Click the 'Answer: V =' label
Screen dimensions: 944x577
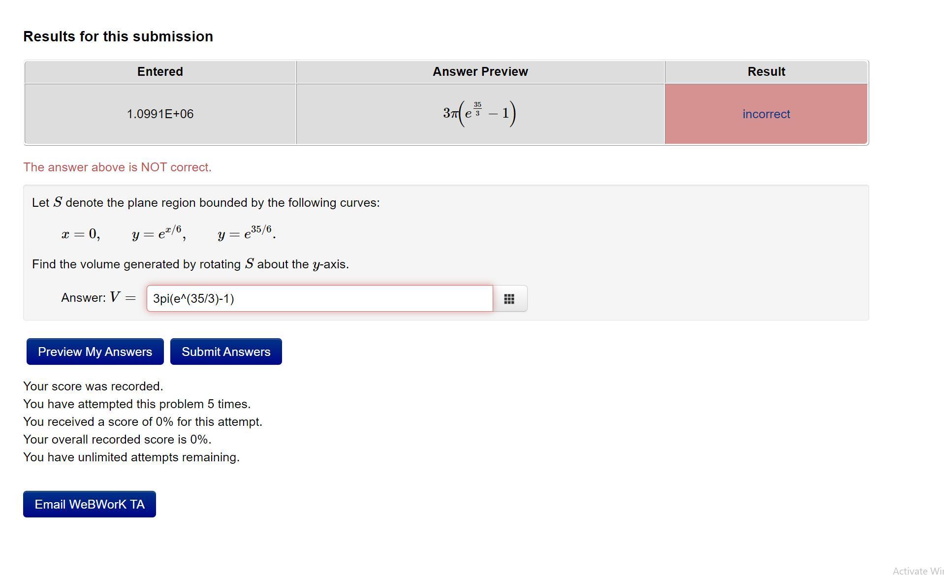pyautogui.click(x=98, y=298)
